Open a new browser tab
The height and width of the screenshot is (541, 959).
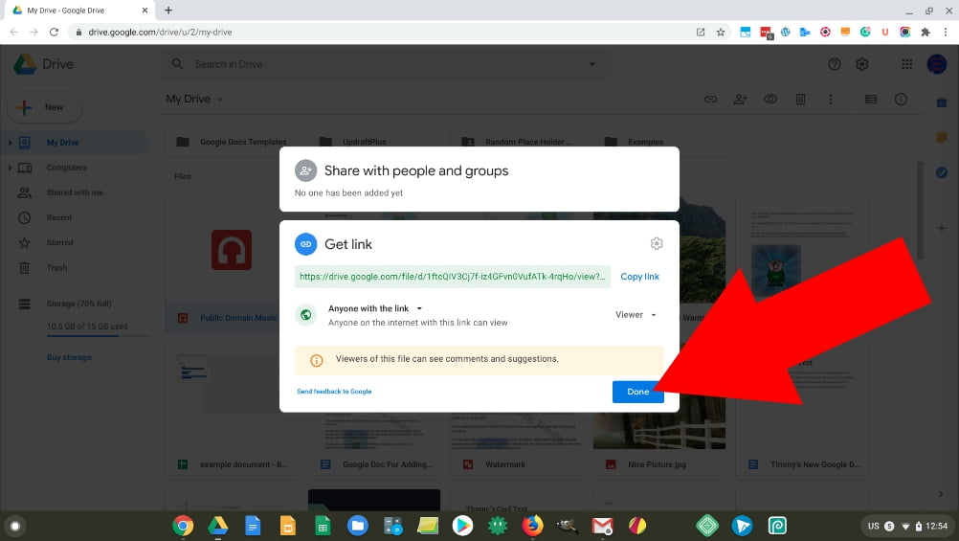coord(168,10)
